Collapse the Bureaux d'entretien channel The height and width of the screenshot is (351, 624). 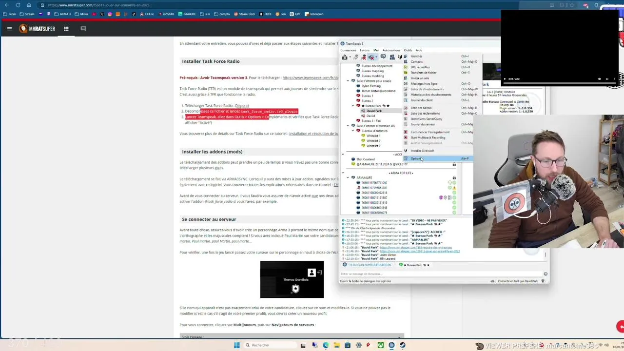click(353, 131)
